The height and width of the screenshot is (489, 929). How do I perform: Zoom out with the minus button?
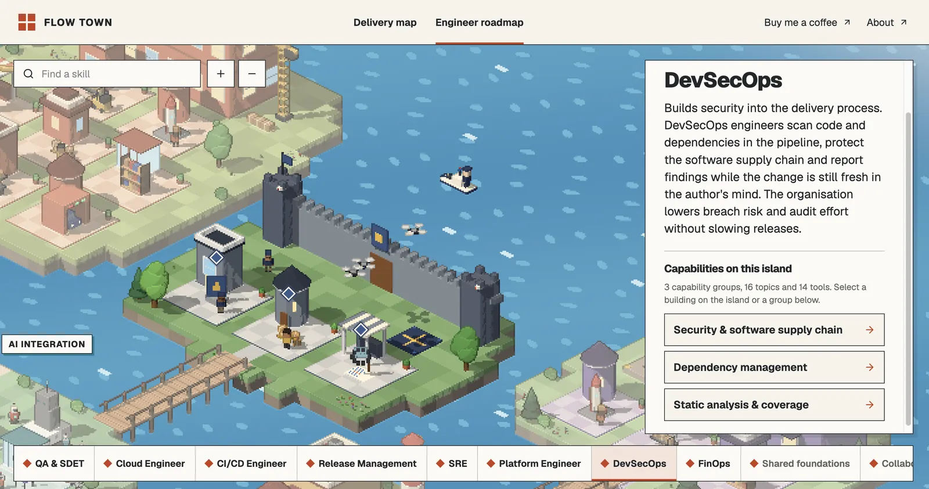(252, 74)
